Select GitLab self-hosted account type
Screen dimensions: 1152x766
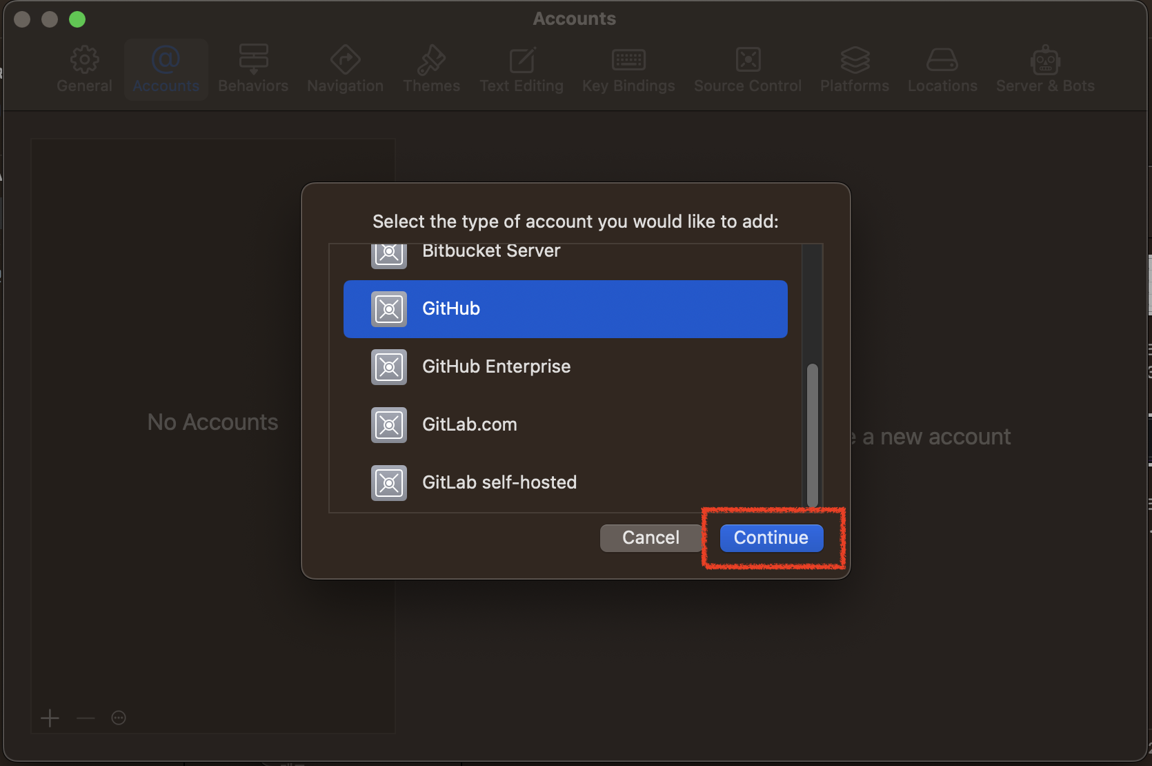[x=565, y=483]
